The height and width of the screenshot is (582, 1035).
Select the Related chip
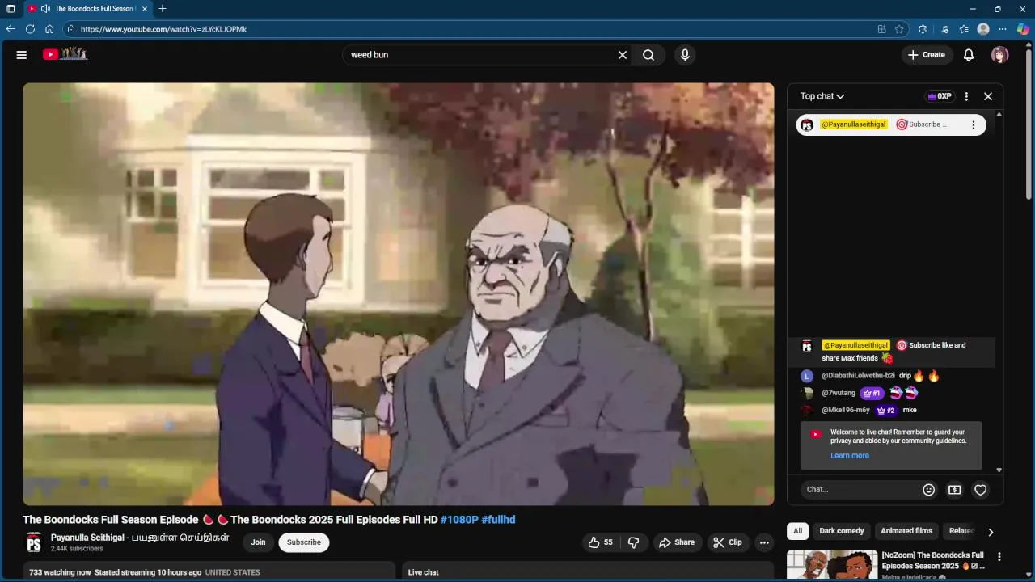click(x=961, y=531)
